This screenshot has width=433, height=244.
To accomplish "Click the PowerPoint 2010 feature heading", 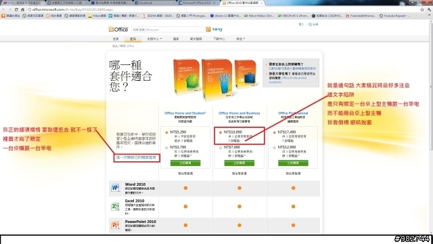I will point(140,222).
